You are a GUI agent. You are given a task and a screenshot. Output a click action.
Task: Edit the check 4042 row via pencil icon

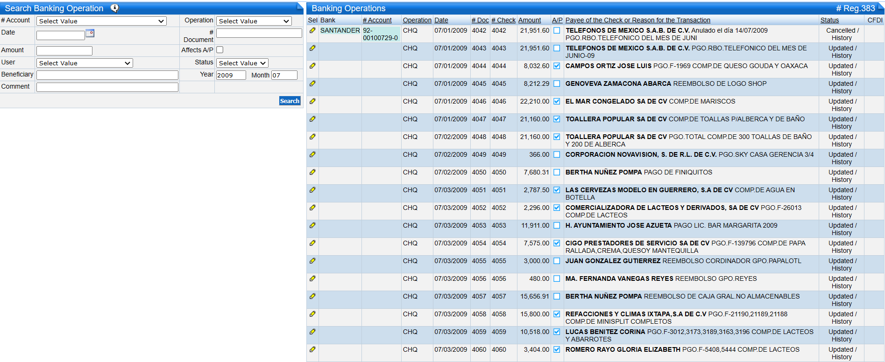312,30
